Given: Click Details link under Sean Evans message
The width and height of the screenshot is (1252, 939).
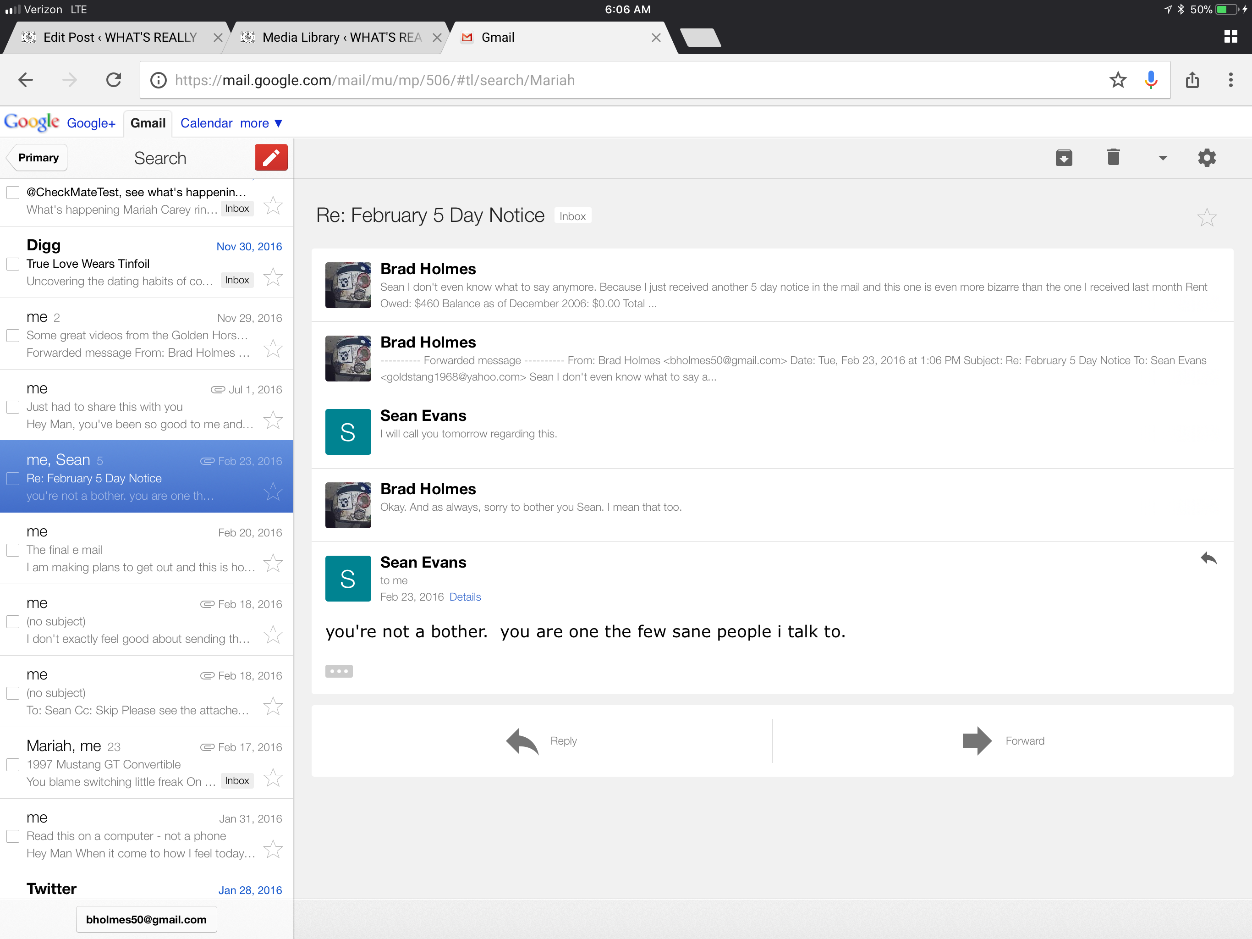Looking at the screenshot, I should (x=465, y=597).
